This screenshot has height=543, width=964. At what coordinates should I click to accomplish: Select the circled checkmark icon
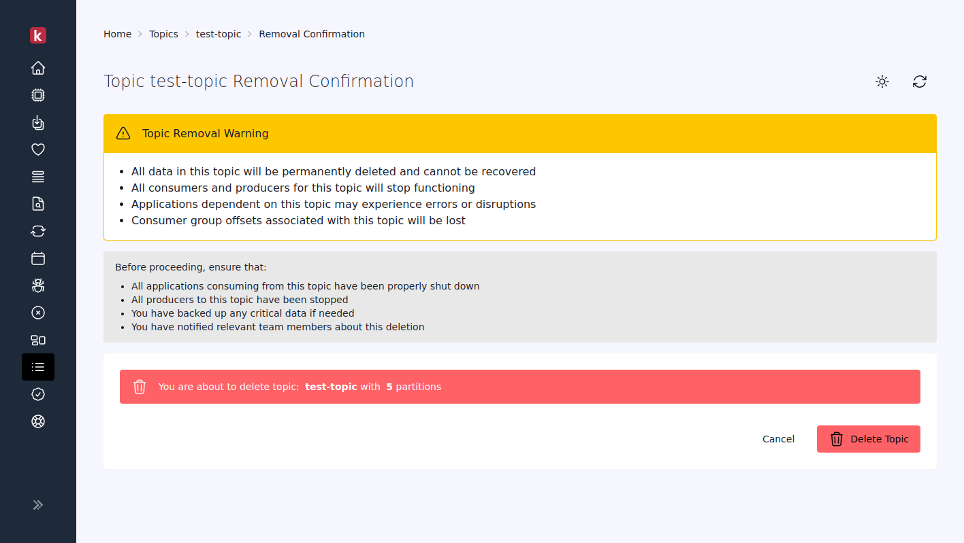38,394
